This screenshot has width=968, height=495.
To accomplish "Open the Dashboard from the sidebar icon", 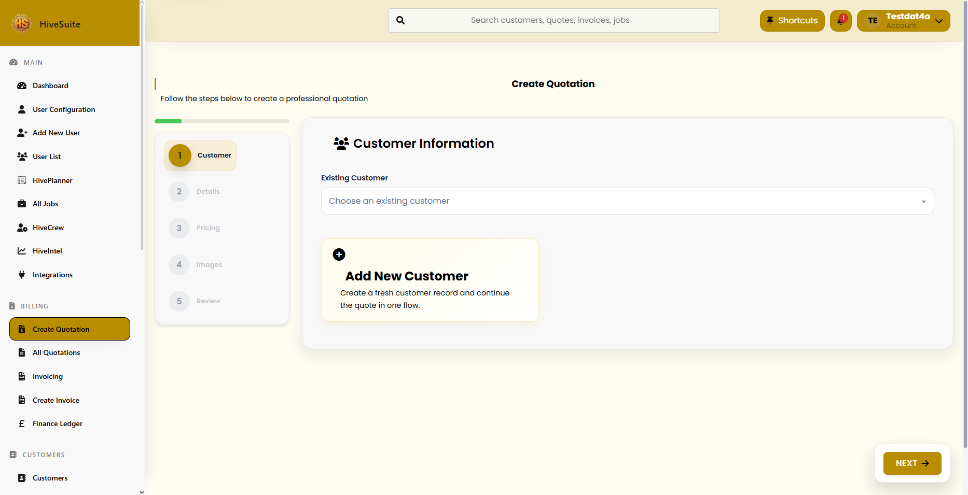I will pos(22,86).
